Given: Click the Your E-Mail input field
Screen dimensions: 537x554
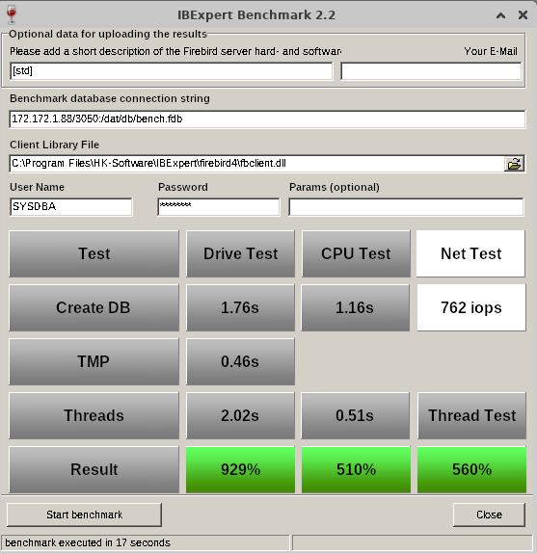Looking at the screenshot, I should pos(431,71).
